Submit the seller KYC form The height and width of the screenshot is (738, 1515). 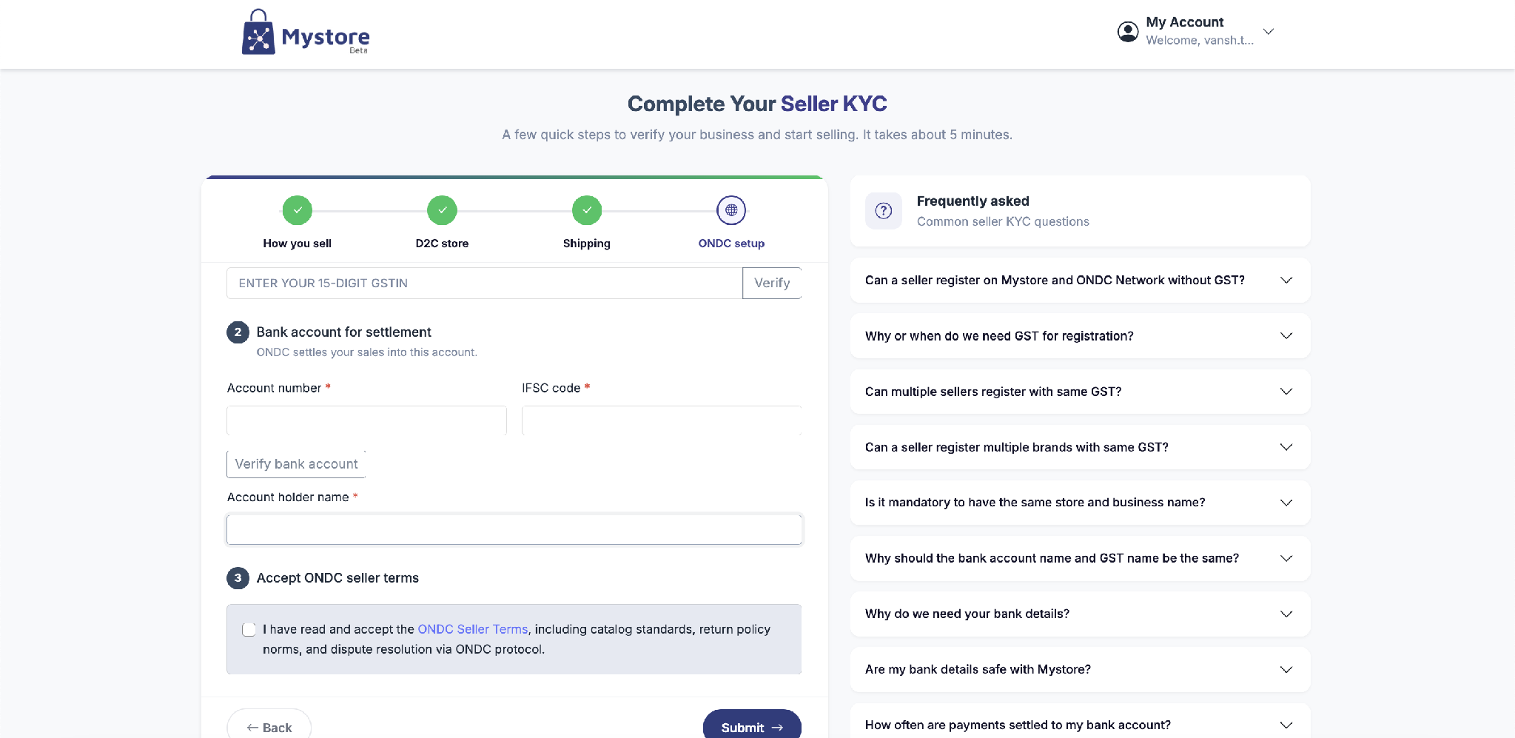752,727
